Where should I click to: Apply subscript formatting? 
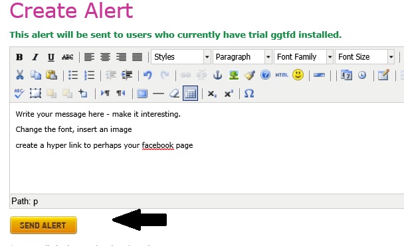click(x=212, y=93)
